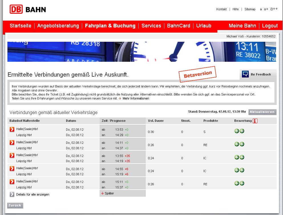The image size is (283, 215).
Task: Set font size to small 'a'
Action: [261, 9]
